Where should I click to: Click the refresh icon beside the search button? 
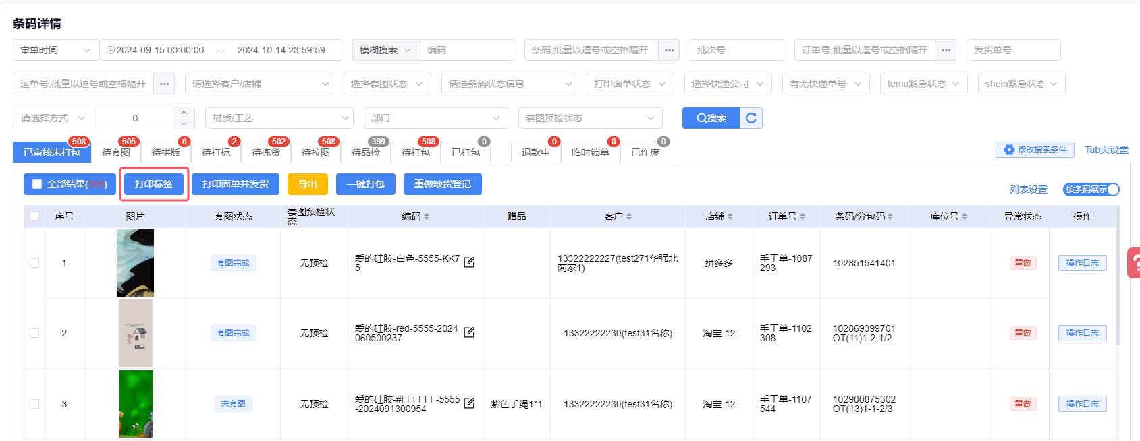(751, 118)
